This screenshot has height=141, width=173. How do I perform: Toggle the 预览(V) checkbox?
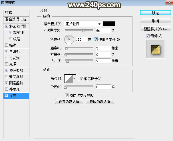[148, 36]
